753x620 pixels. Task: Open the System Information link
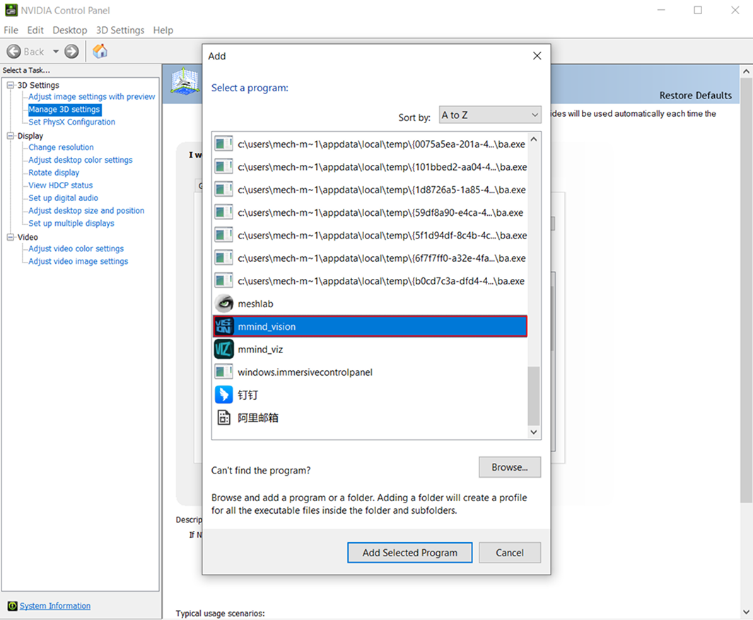click(54, 606)
